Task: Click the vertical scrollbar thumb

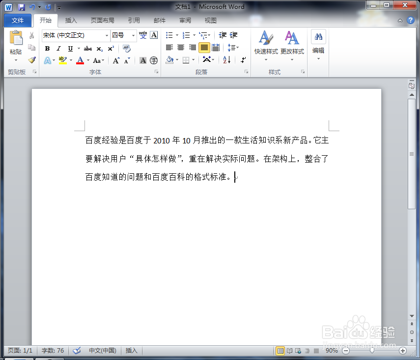Action: click(412, 154)
